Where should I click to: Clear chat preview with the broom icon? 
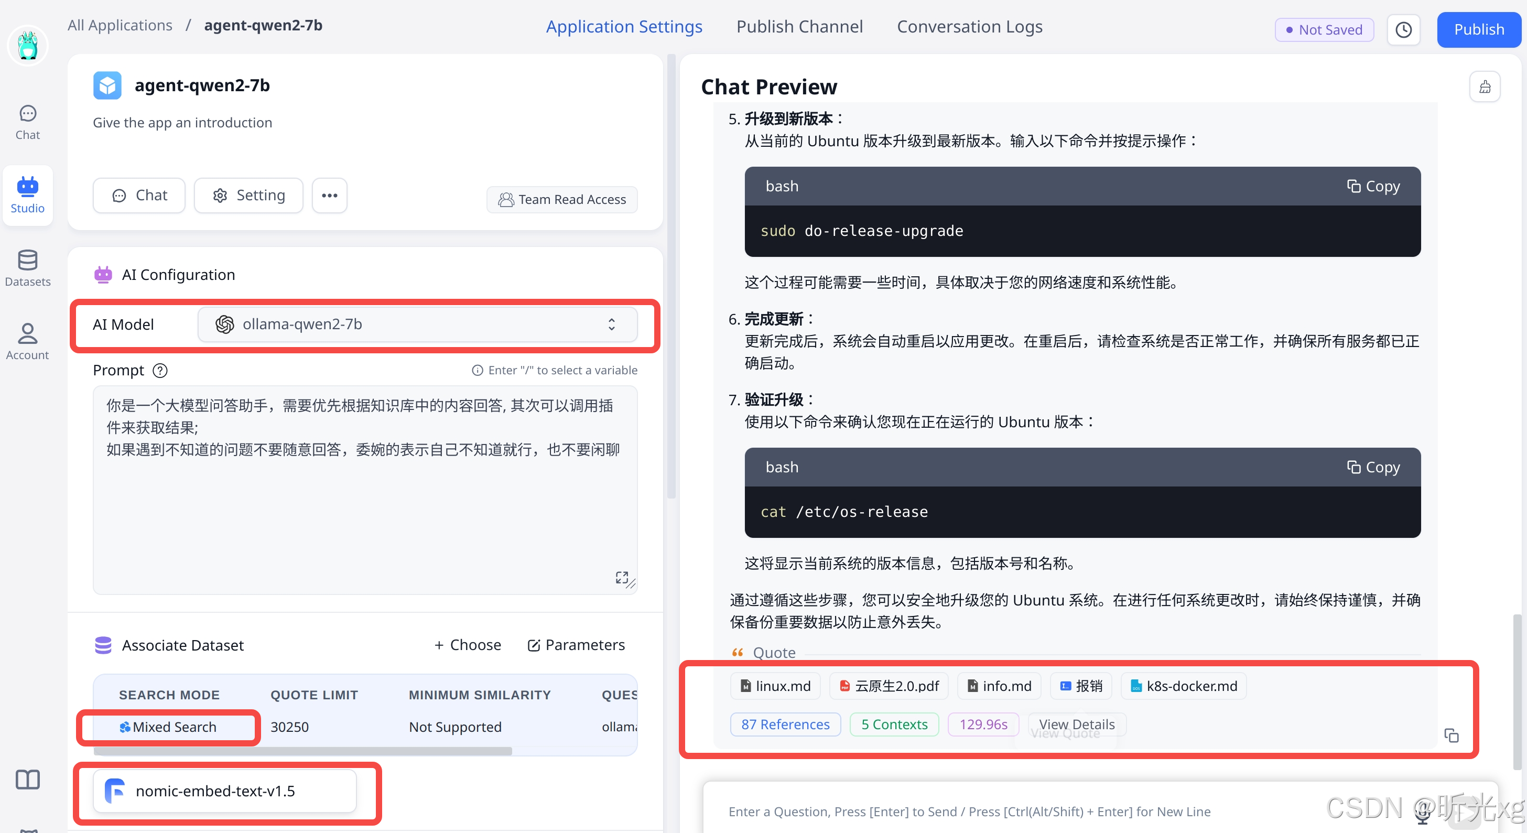click(x=1485, y=87)
